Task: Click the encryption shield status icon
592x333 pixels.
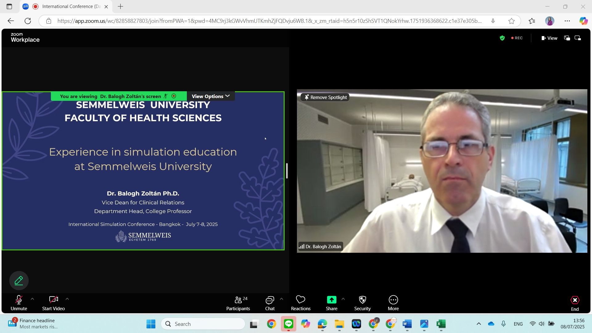Action: [x=502, y=38]
